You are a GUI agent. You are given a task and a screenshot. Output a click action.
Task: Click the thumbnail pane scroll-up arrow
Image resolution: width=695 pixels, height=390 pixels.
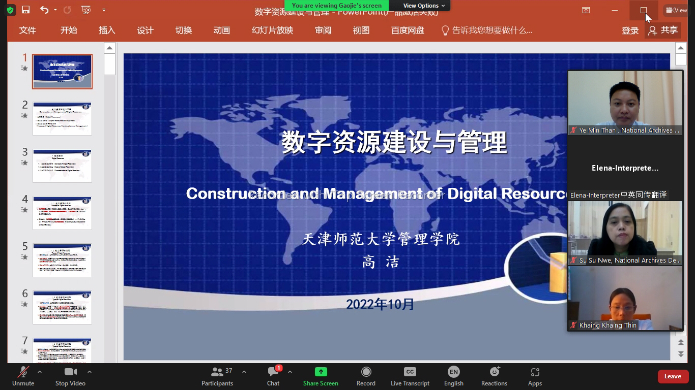point(109,48)
